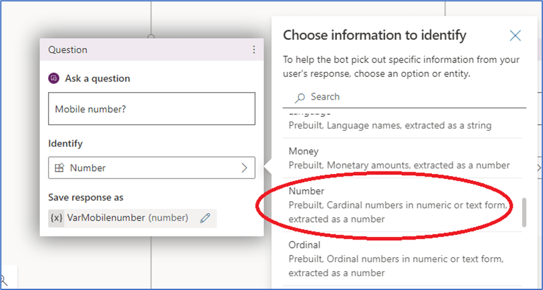
Task: Click the pencil icon beside VarMobilenumber
Action: tap(205, 218)
